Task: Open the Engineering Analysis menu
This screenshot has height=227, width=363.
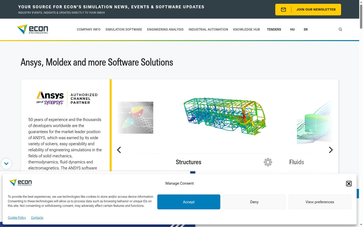Action: point(165,30)
